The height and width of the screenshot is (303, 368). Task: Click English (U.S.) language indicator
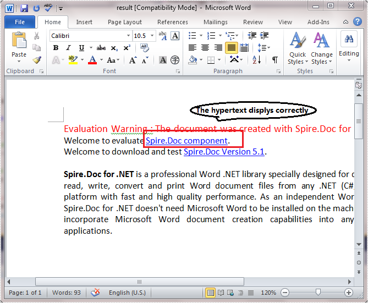[x=127, y=293]
